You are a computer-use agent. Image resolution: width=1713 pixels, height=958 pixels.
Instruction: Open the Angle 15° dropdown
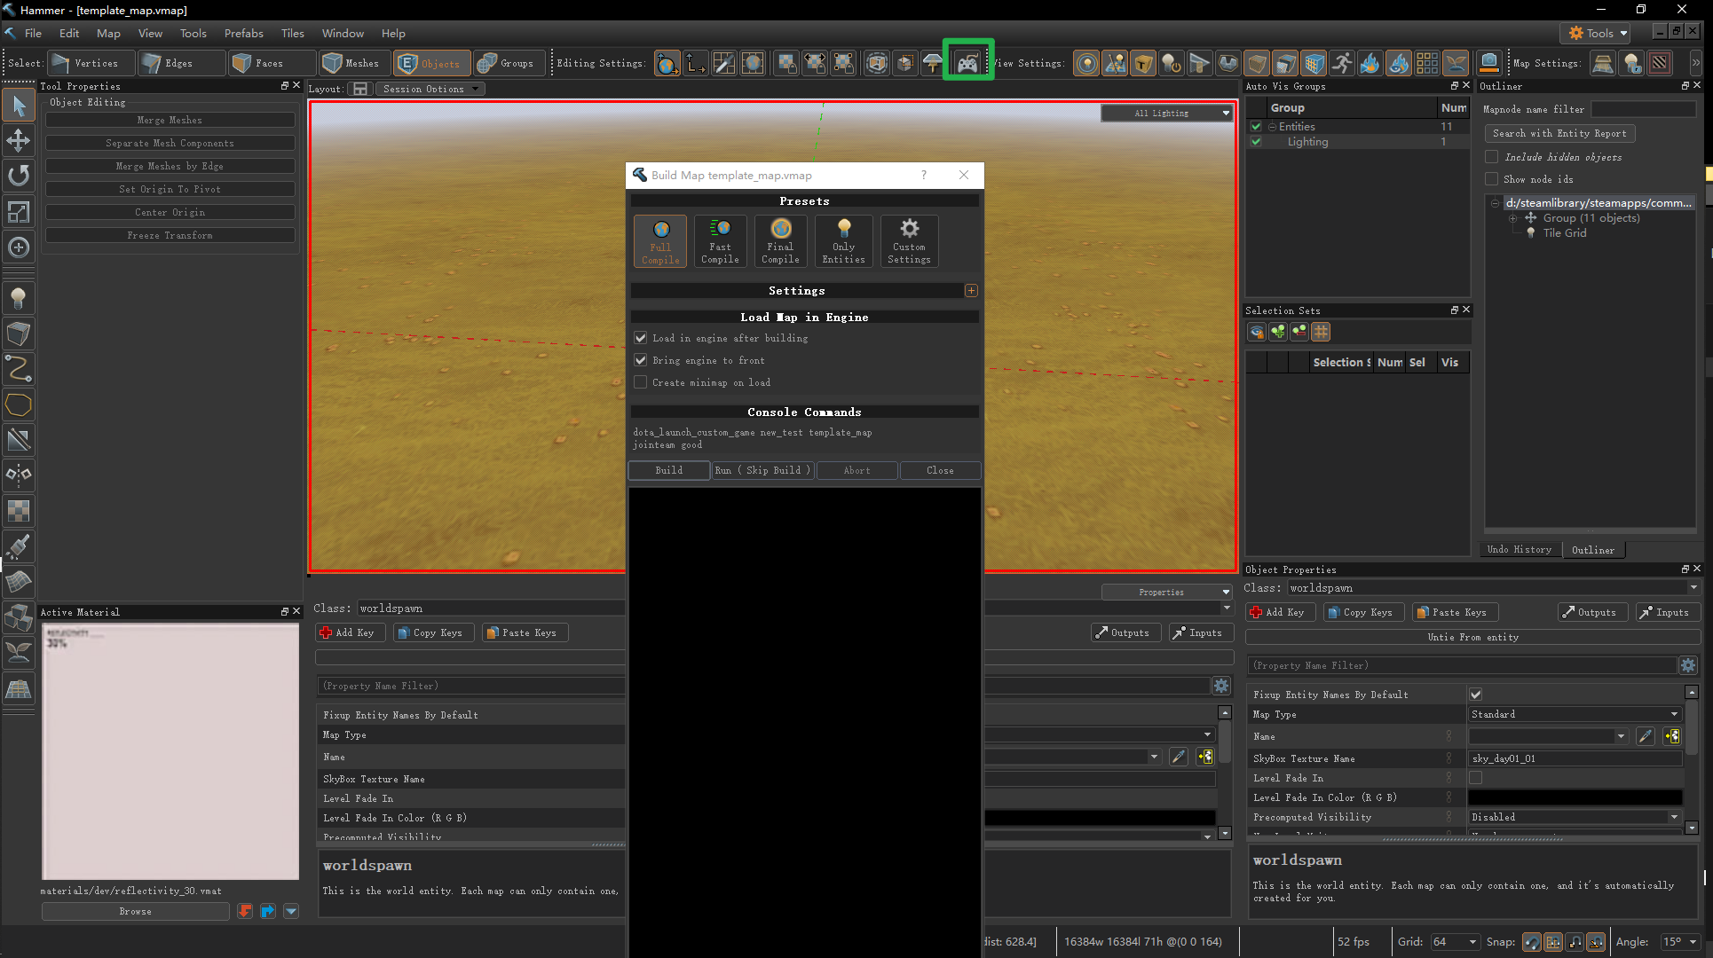click(x=1679, y=942)
